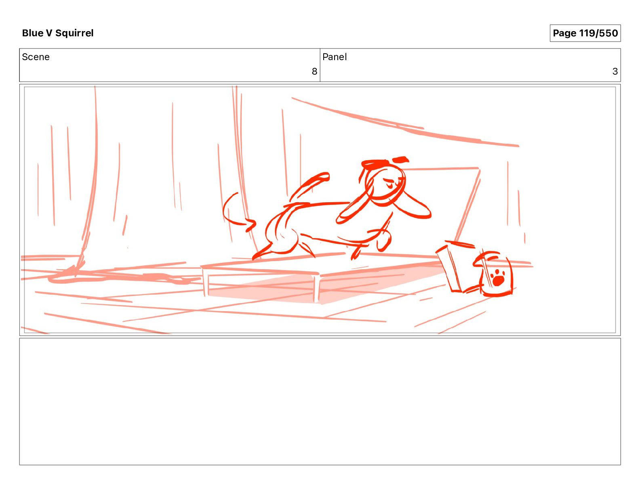Image resolution: width=640 pixels, height=494 pixels.
Task: Click the 'Page 119/550' page indicator
Action: tap(585, 33)
